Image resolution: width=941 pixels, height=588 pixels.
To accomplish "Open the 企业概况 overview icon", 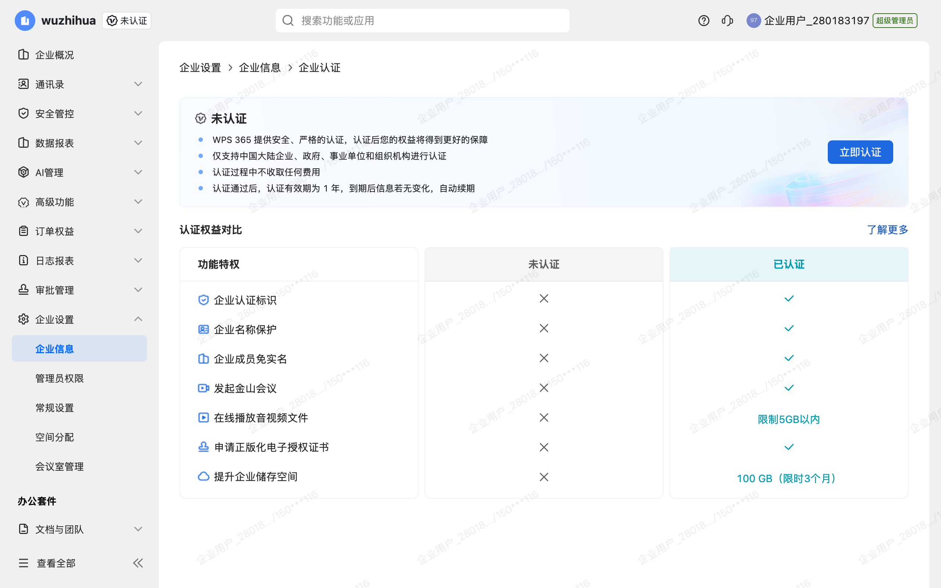I will 23,54.
